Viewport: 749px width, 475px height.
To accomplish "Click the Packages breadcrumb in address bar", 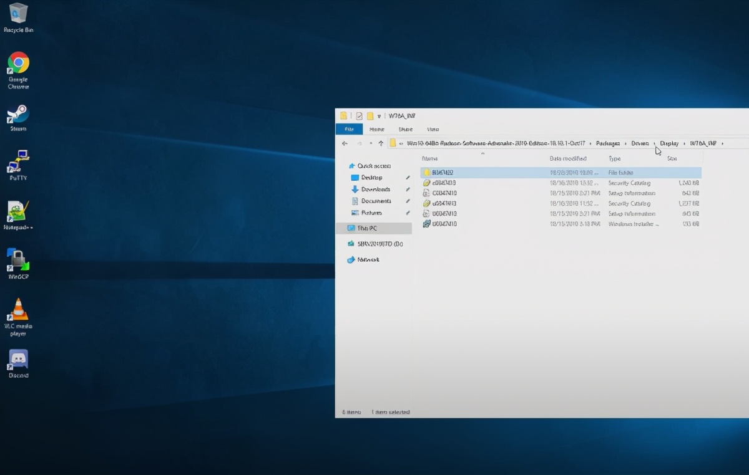I will 607,143.
